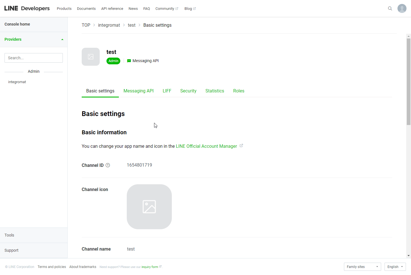Image resolution: width=411 pixels, height=275 pixels.
Task: Click the Channel name value test
Action: 131,249
